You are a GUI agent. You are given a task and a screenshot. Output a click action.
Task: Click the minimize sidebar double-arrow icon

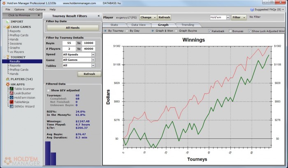[x=39, y=15]
